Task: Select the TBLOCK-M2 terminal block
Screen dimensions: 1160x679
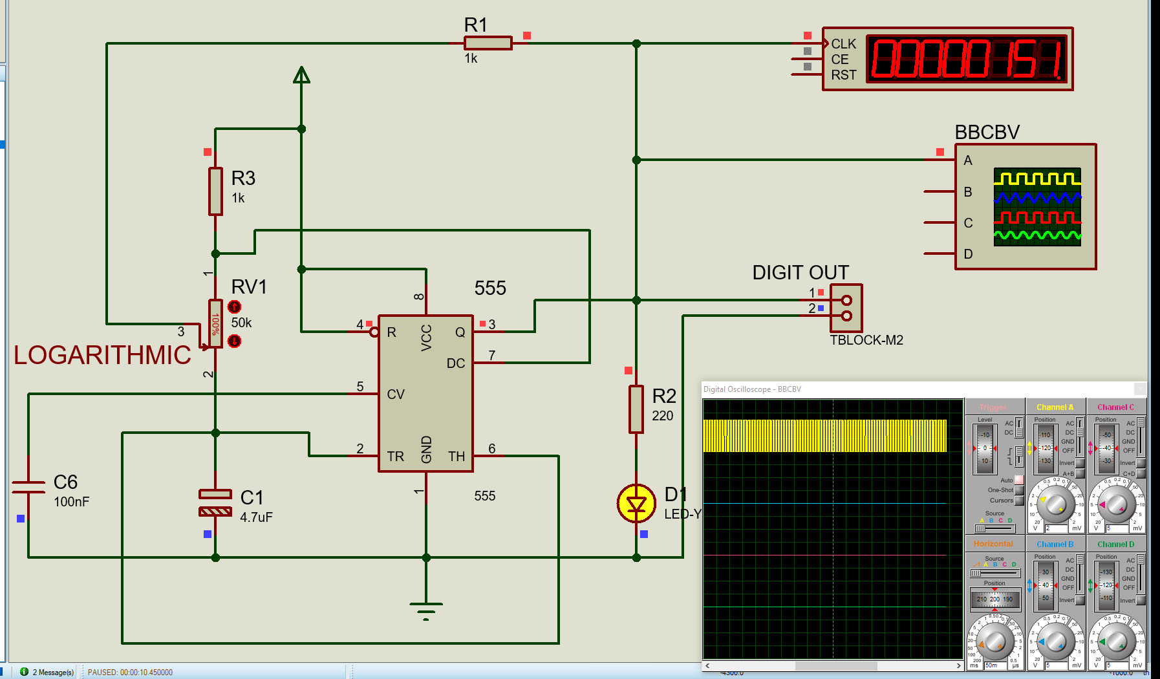Action: pyautogui.click(x=846, y=308)
